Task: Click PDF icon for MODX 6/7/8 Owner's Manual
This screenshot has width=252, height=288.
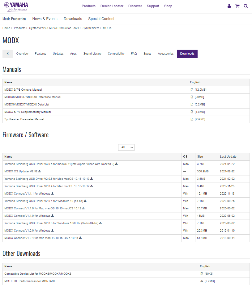Action: (x=192, y=90)
